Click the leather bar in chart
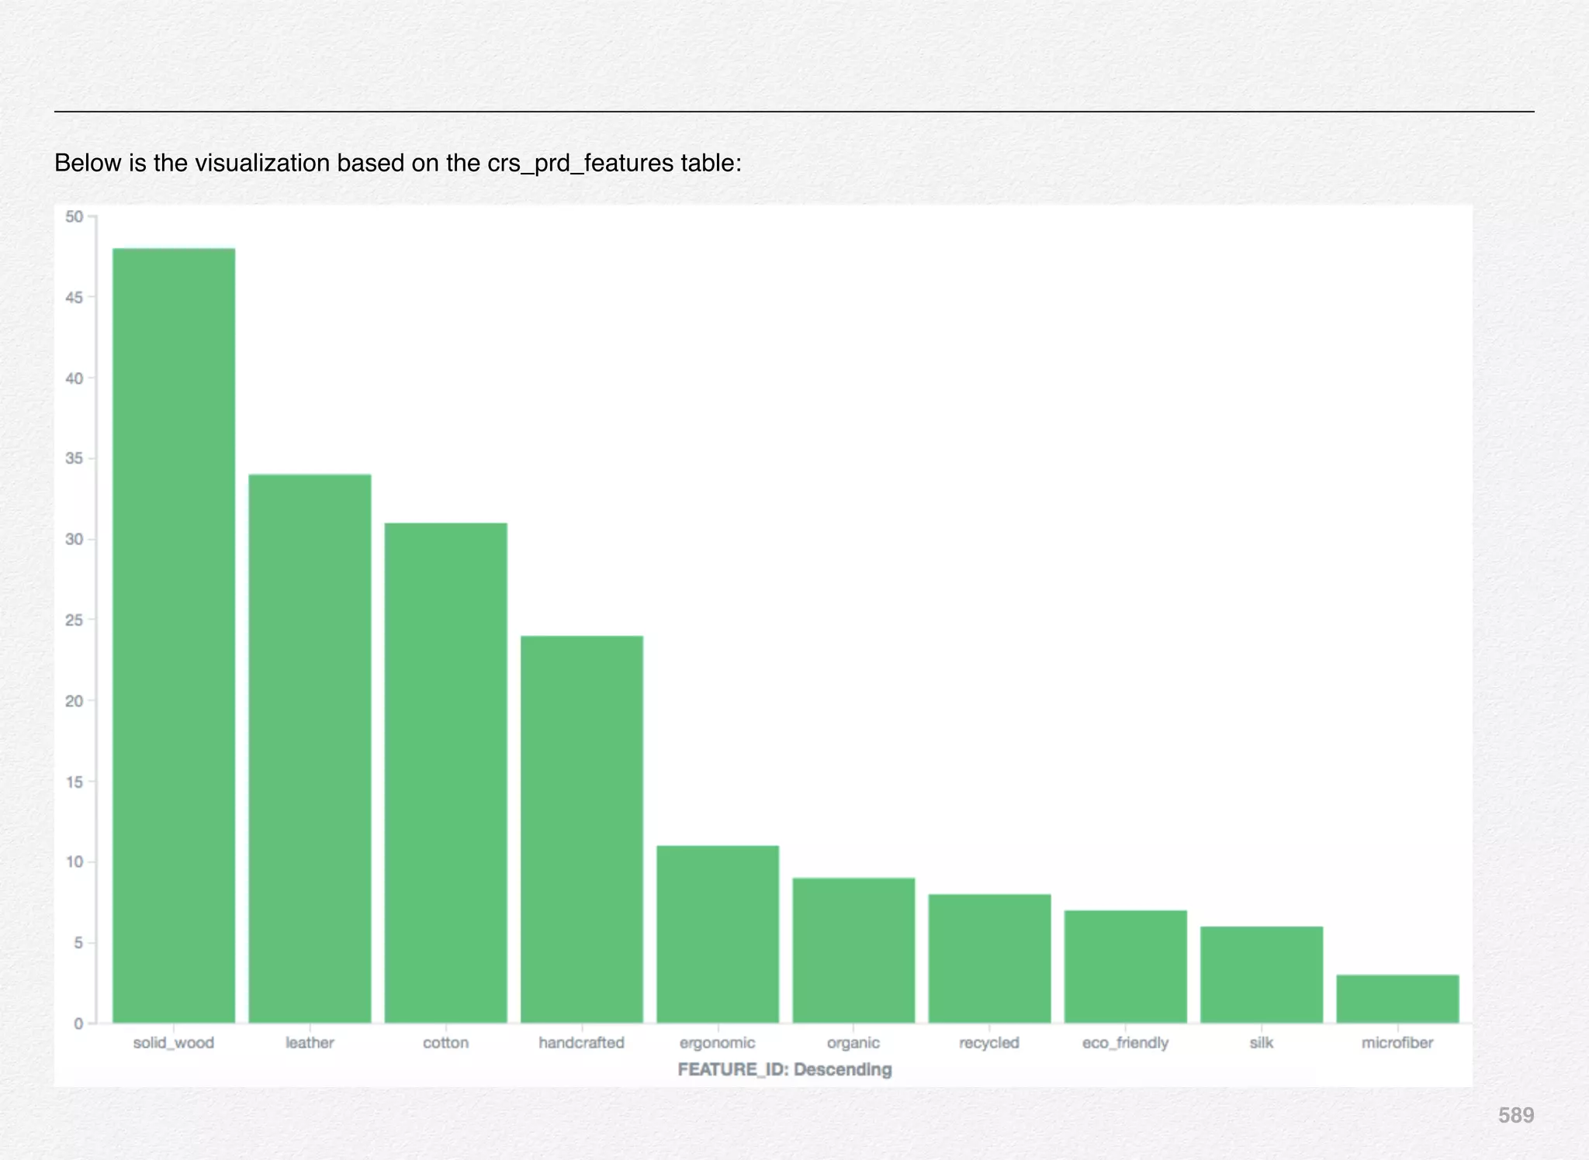The height and width of the screenshot is (1160, 1589). click(x=310, y=749)
